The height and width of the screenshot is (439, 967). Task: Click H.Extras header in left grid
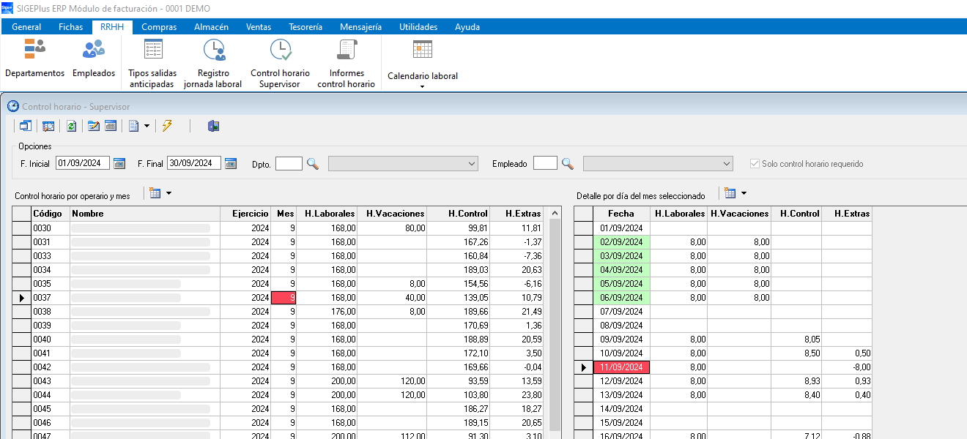pos(517,214)
